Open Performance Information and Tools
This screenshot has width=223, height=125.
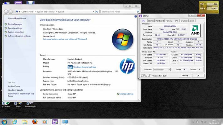21,95
